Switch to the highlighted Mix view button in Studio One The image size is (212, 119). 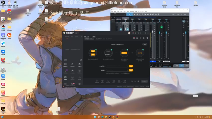tap(182, 66)
